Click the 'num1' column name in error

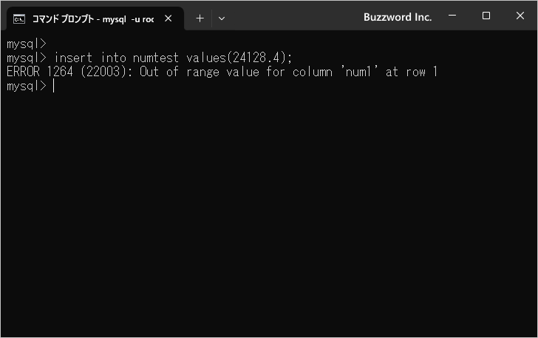point(359,72)
